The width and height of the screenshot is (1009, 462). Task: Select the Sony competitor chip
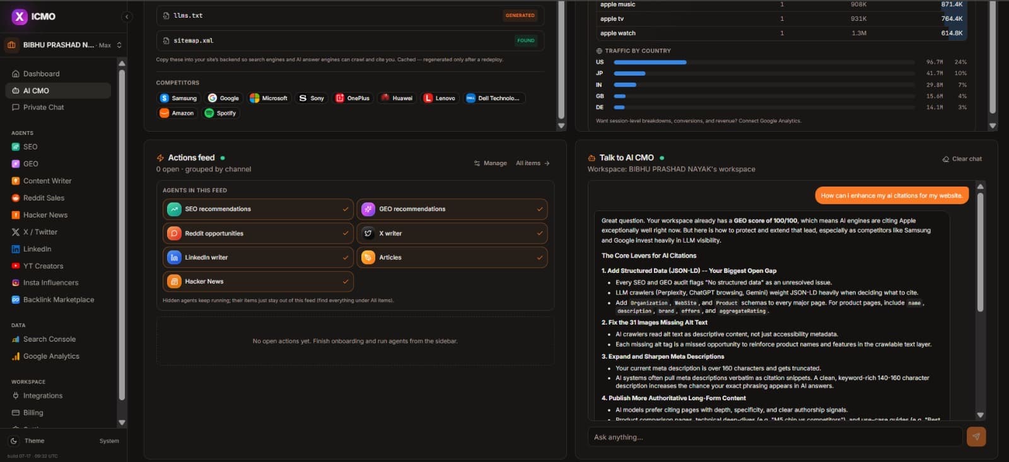(x=312, y=98)
